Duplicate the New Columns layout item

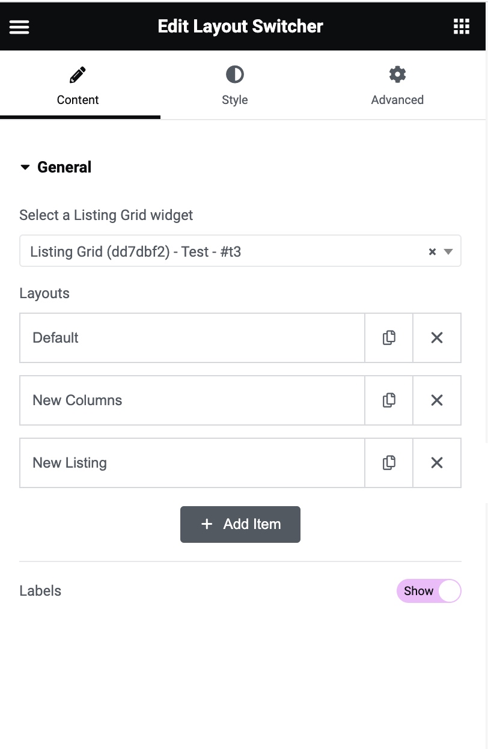[x=389, y=400]
